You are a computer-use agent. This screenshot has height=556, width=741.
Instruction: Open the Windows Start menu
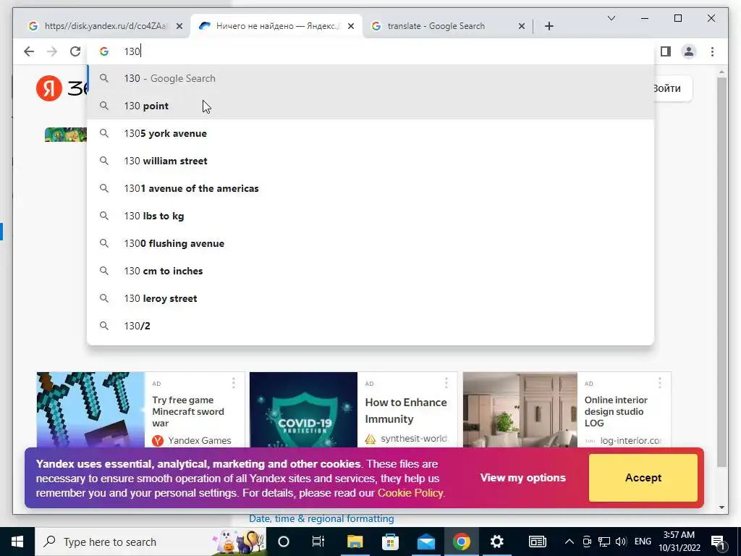(17, 542)
